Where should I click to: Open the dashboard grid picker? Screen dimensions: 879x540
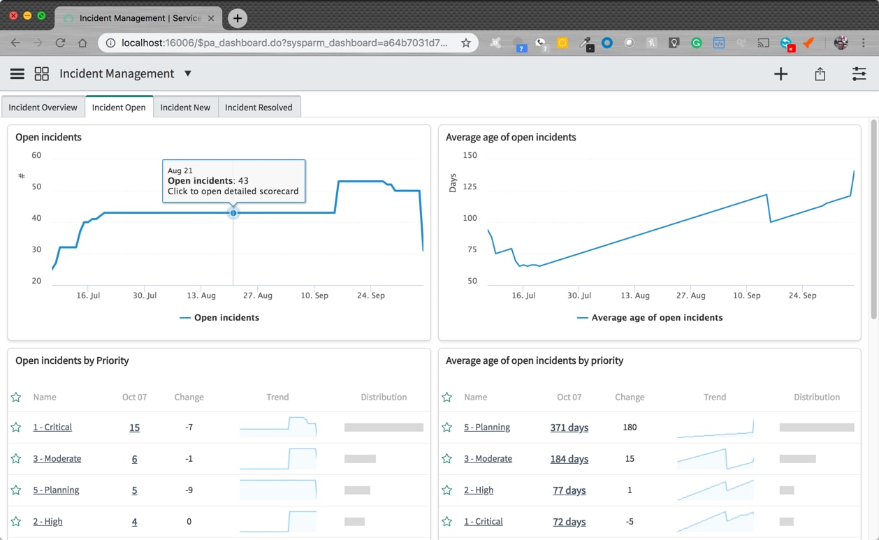coord(41,73)
